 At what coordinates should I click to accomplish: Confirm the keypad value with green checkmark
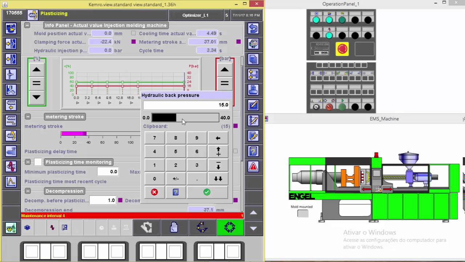tap(207, 192)
